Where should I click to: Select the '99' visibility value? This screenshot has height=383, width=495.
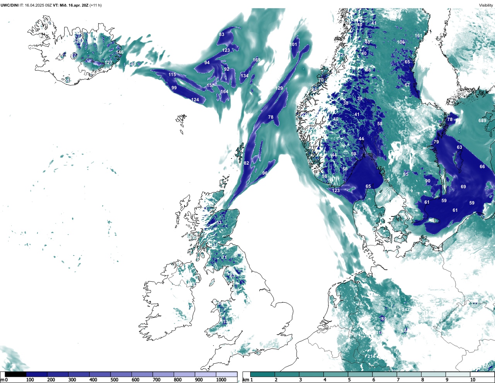(x=174, y=88)
